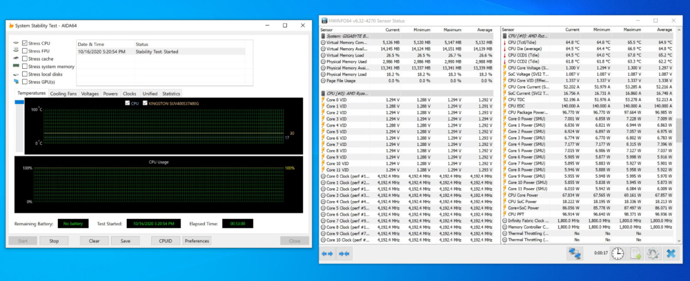Click the RAM module icon beside Stress system memory
The height and width of the screenshot is (281, 690).
pos(17,66)
